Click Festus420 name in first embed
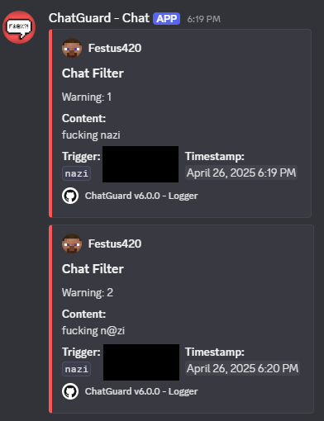Image resolution: width=324 pixels, height=421 pixels. (x=115, y=48)
